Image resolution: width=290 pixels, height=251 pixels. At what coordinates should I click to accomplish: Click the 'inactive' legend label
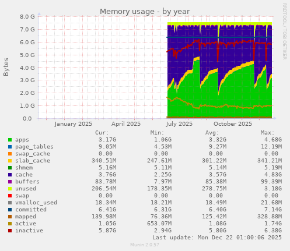pyautogui.click(x=29, y=231)
